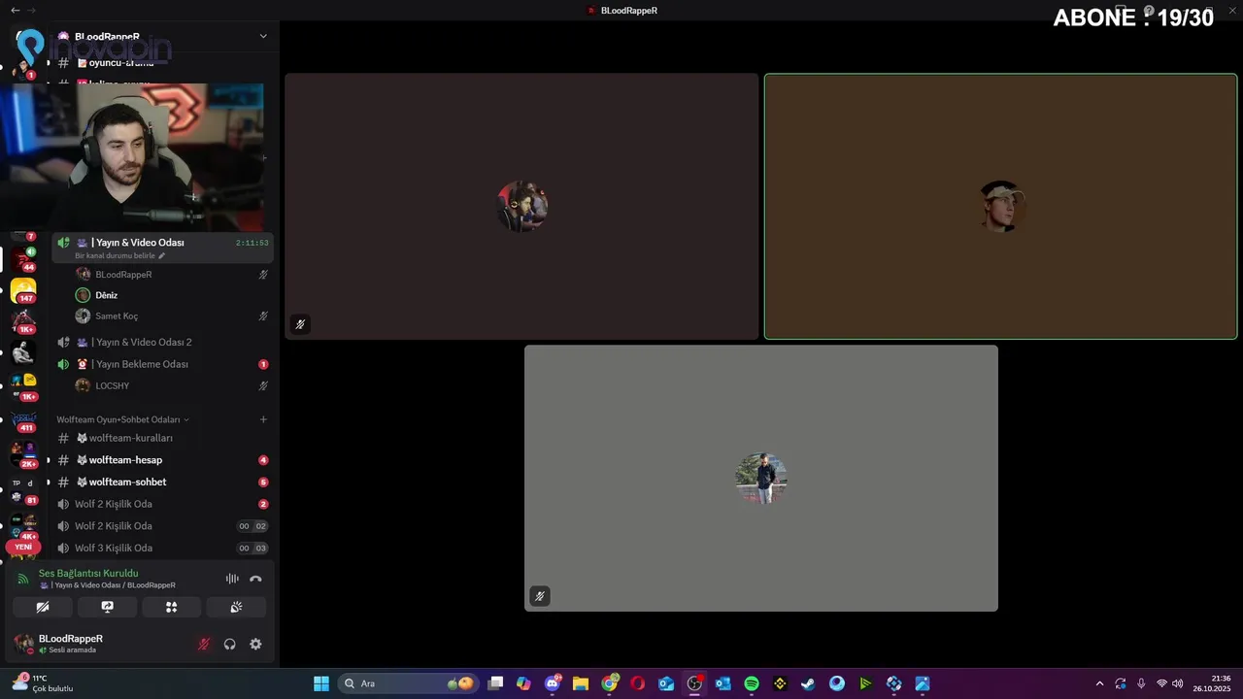
Task: Open server icon with 44 badge
Action: 23,260
